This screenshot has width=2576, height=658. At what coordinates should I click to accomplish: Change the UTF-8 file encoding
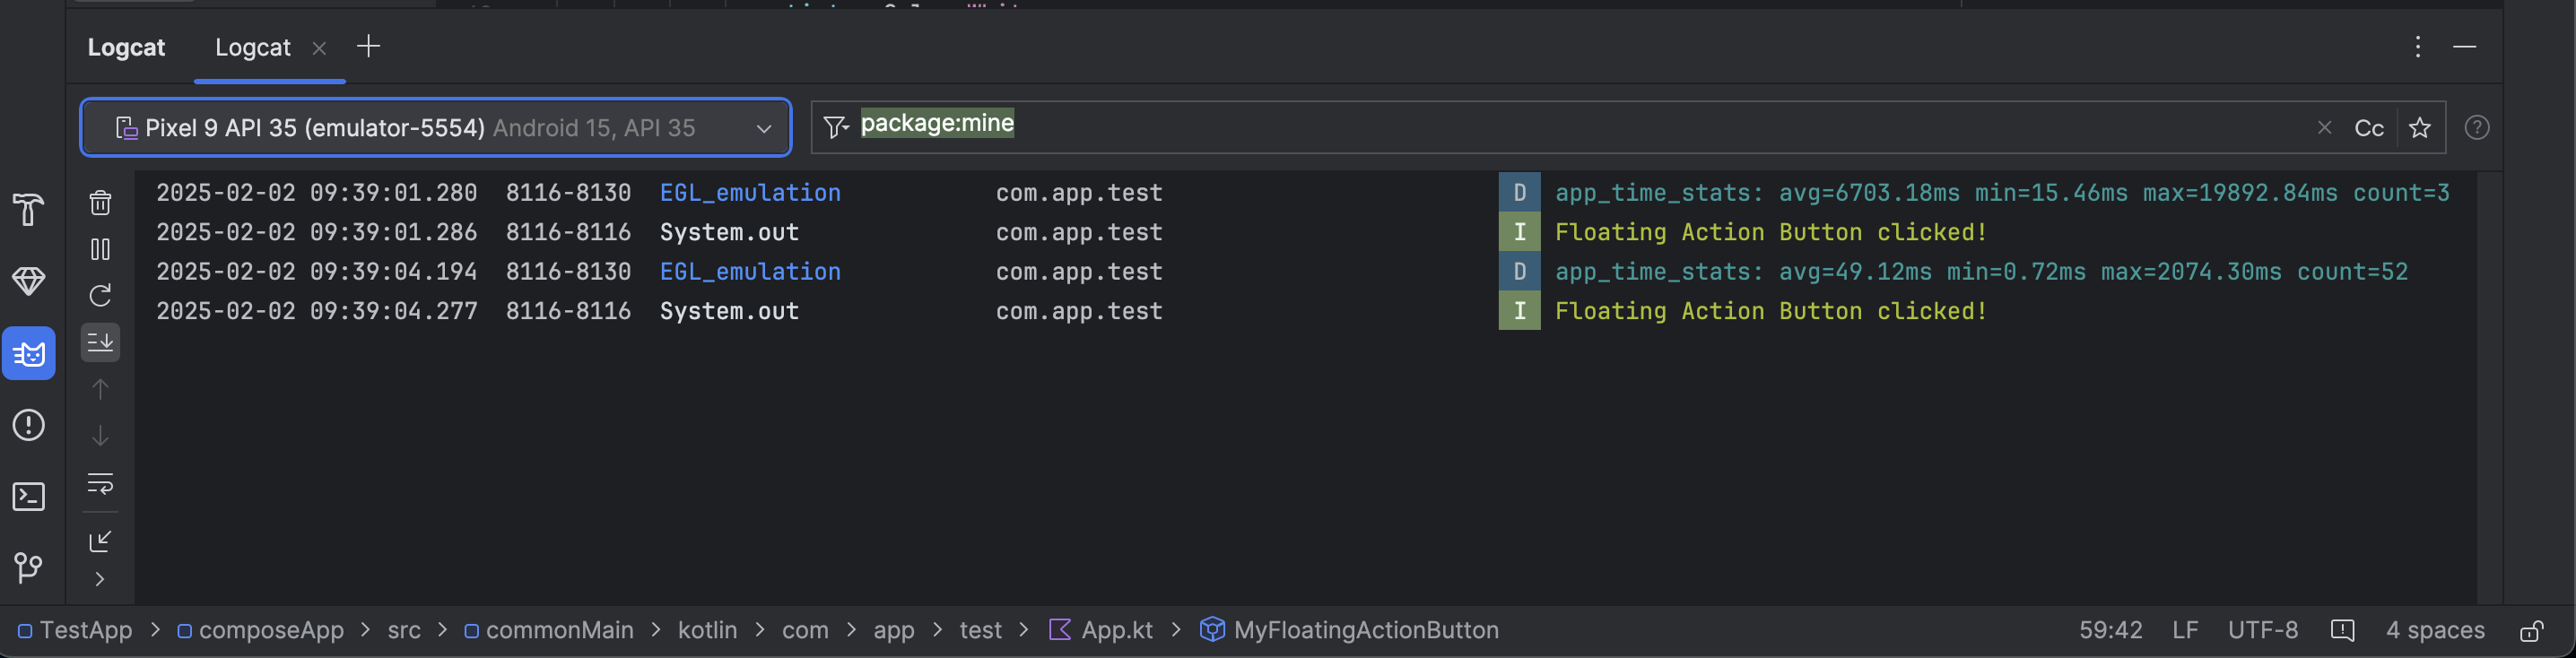point(2263,630)
